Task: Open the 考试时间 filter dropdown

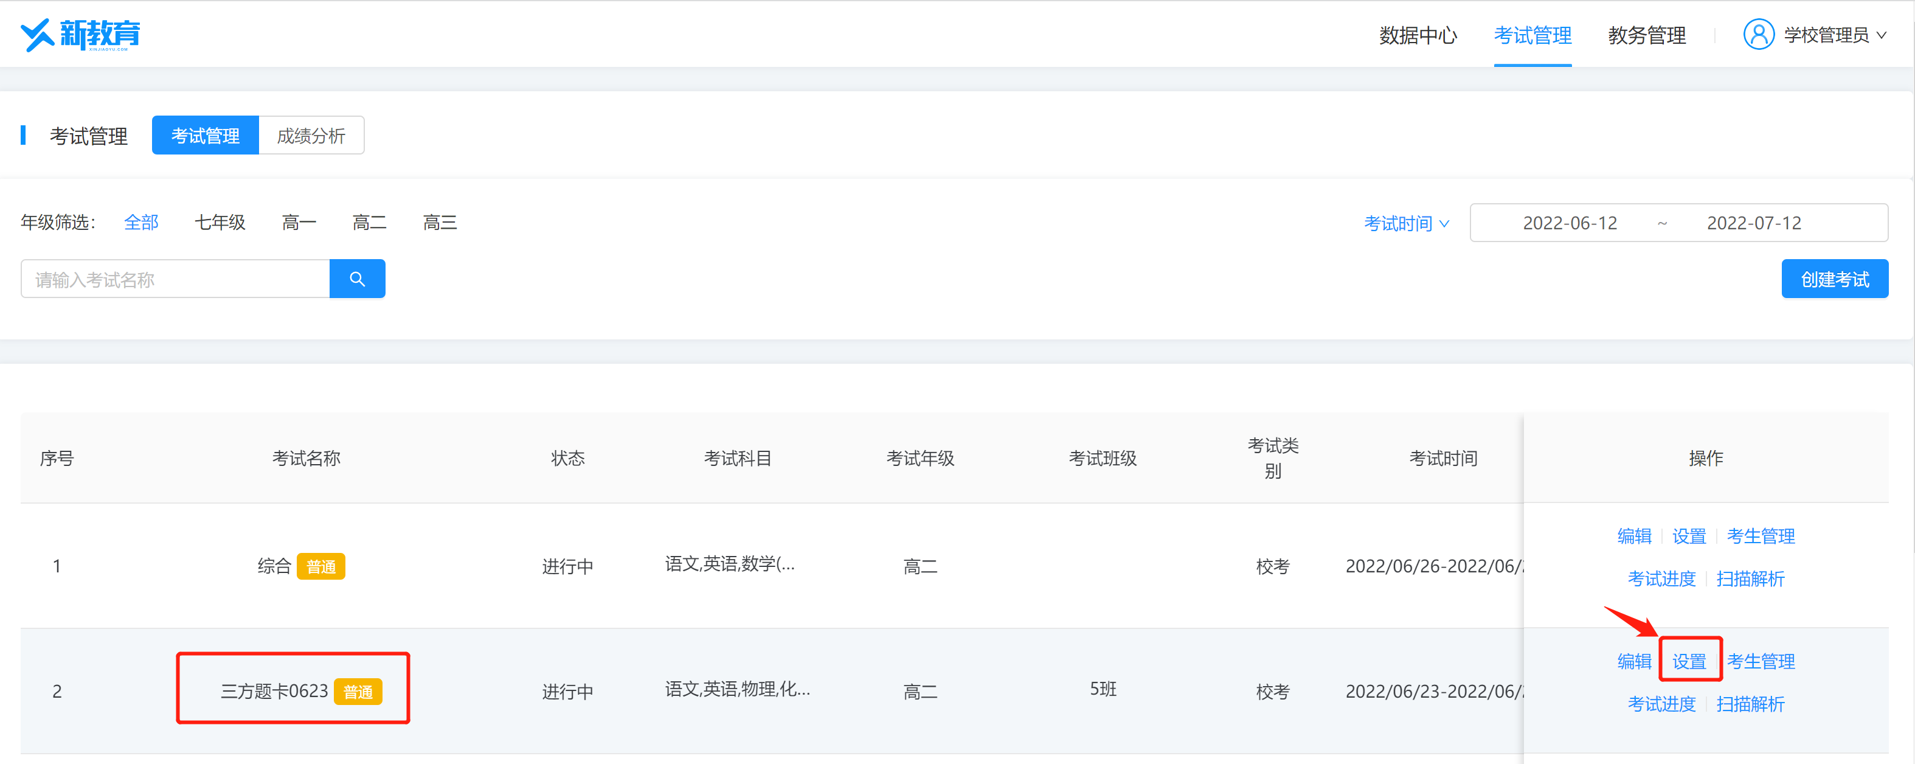Action: (1406, 223)
